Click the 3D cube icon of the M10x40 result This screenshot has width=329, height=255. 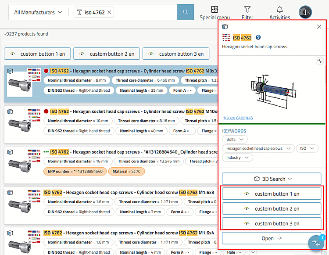coord(10,111)
